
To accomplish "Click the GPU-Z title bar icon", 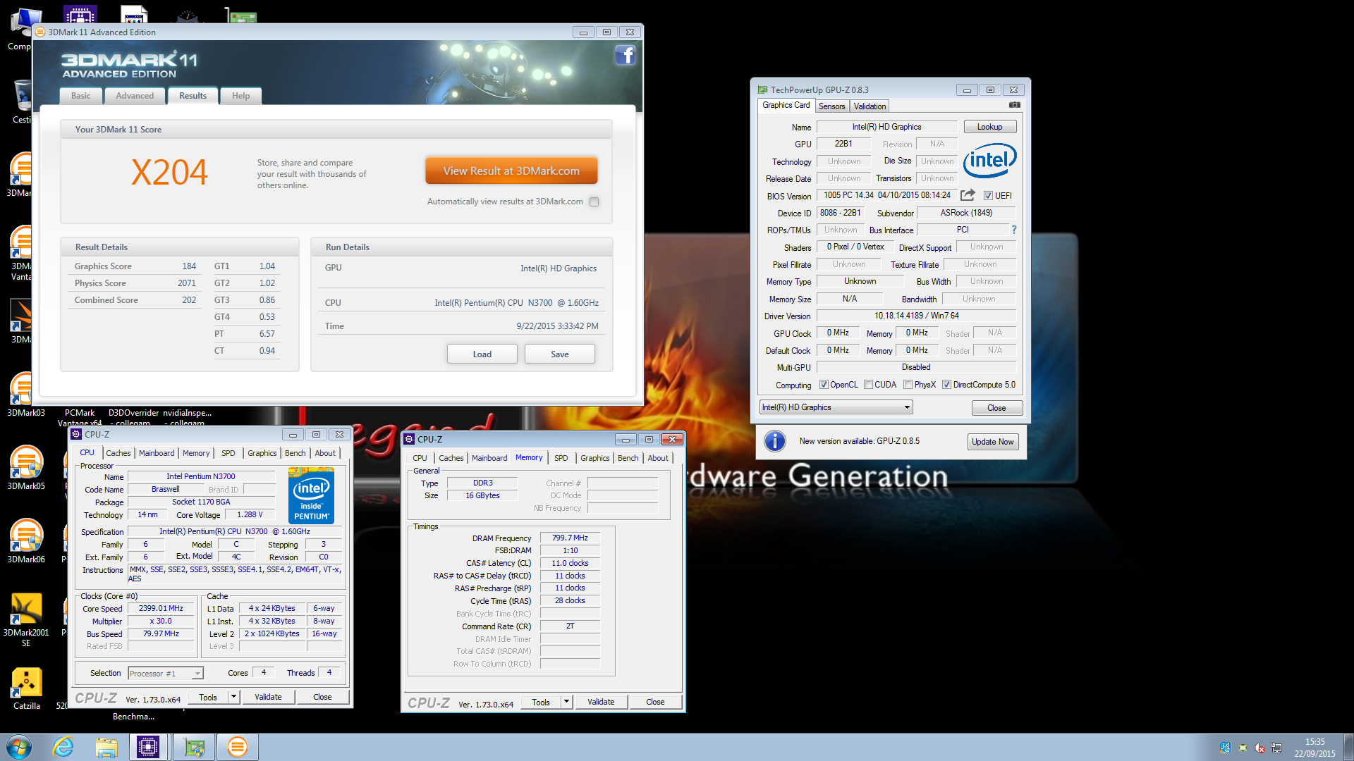I will [x=762, y=90].
